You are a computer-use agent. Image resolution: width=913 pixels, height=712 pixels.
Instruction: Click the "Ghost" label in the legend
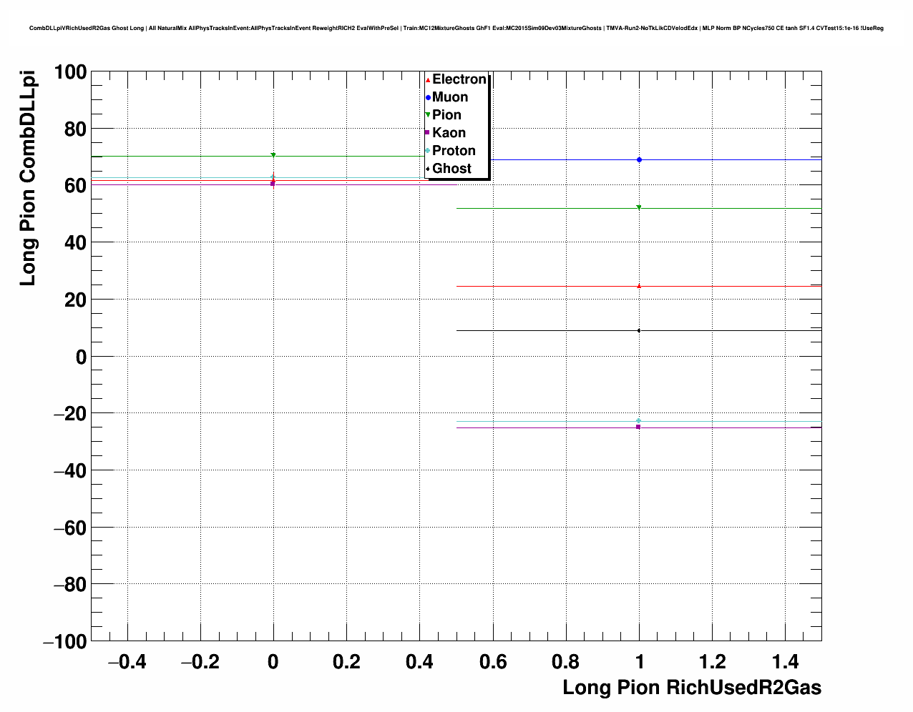point(451,169)
